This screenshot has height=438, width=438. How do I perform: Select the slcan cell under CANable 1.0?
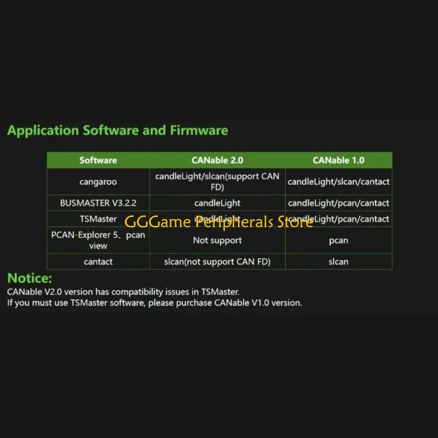click(338, 262)
